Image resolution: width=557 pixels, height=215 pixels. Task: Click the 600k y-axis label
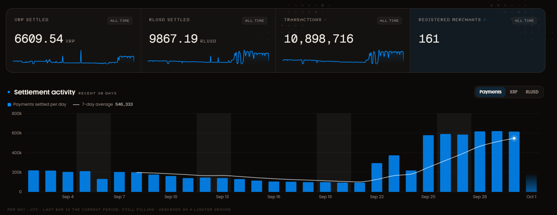17,133
